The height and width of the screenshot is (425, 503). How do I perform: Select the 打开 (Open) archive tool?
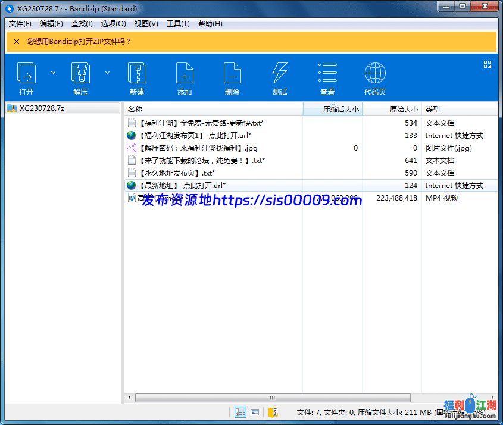26,74
